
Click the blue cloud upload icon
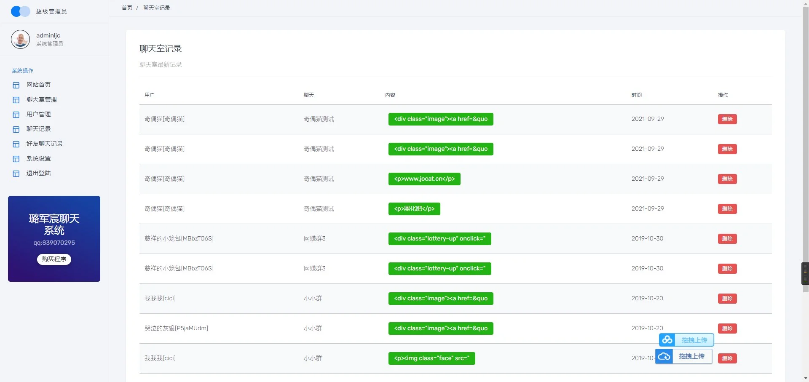[664, 356]
